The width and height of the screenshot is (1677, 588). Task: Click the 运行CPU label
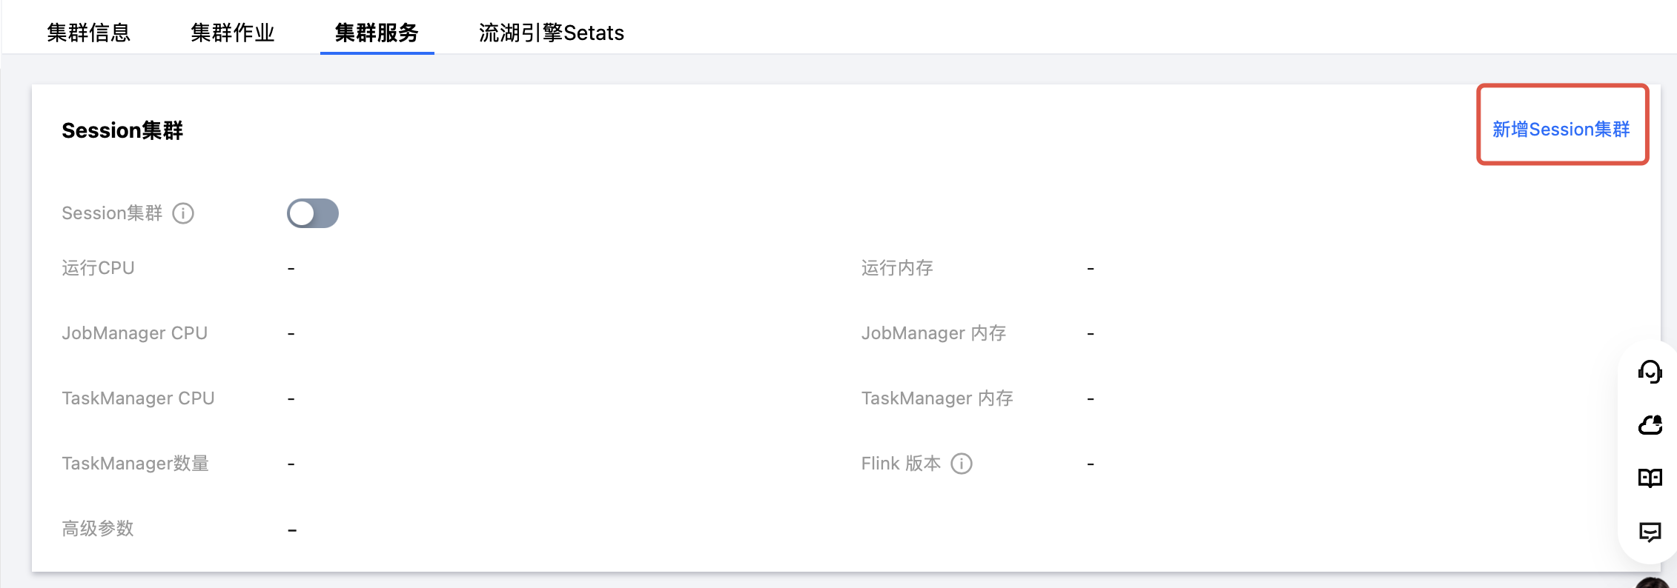[98, 268]
